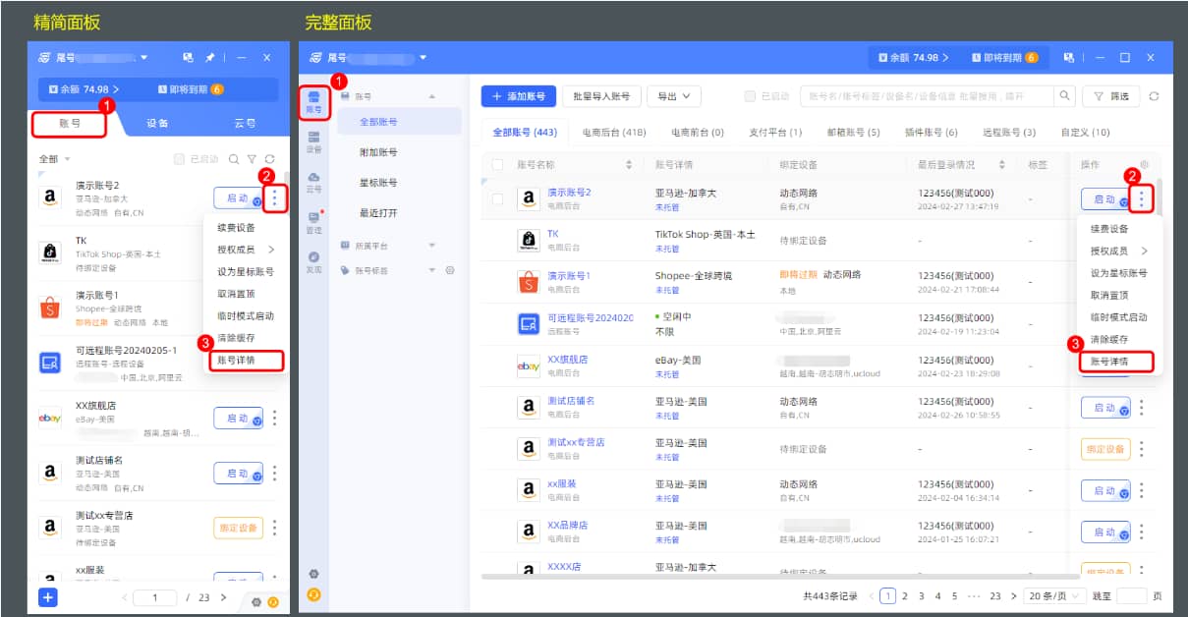Check the select-all checkbox in the table header
Image resolution: width=1188 pixels, height=617 pixels.
click(496, 164)
